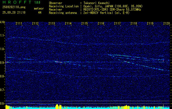Viewport: 172px width, 109px height.
Task: Click the kHz axis unit label
Action: tap(2, 22)
